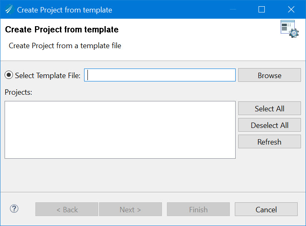
Task: Click the help question mark icon
Action: point(14,209)
